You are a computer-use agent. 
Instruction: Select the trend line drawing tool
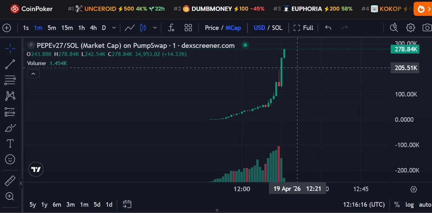tap(10, 64)
